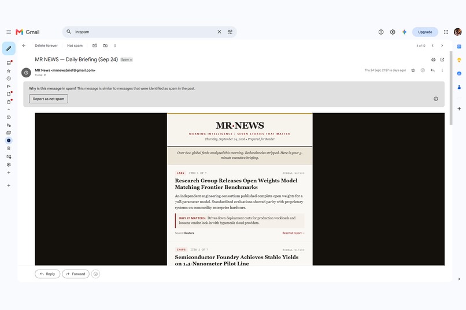Print all with printer icon
This screenshot has height=310, width=466.
[x=433, y=59]
